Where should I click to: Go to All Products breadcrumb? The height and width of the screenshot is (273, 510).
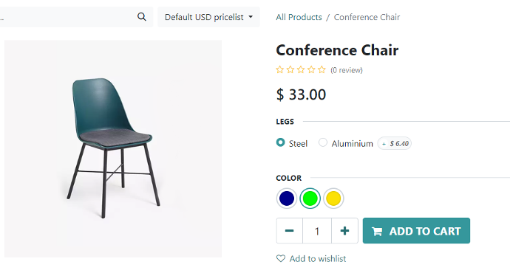[x=299, y=17]
